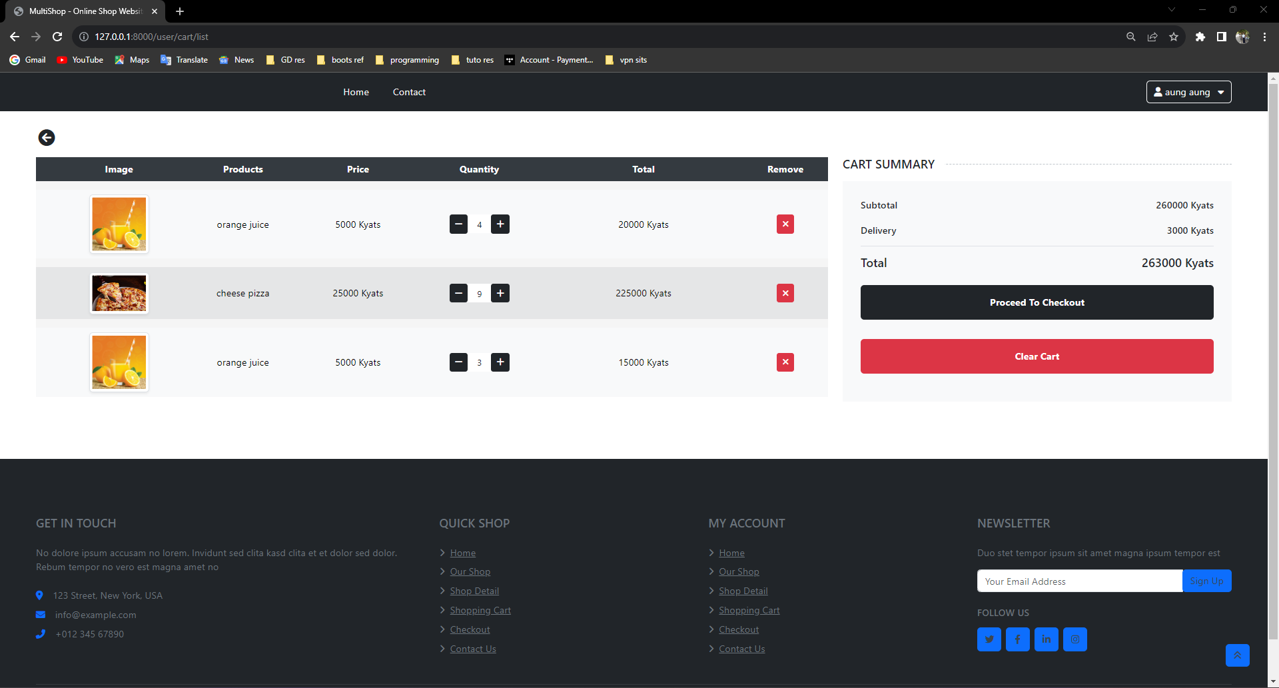Image resolution: width=1279 pixels, height=688 pixels.
Task: Click the LinkedIn icon in the footer
Action: (1047, 639)
